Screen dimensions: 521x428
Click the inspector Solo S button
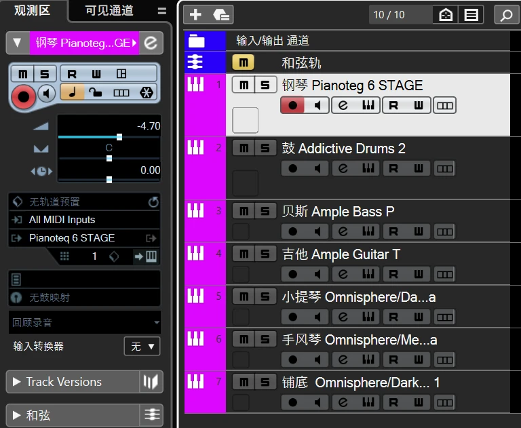tap(45, 73)
